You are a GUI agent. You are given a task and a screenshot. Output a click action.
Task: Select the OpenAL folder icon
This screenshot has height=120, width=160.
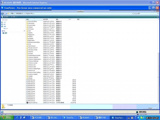coord(27,33)
